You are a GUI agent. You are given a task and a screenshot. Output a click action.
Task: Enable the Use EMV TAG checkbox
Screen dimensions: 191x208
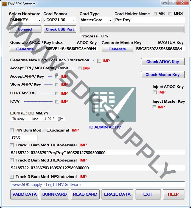click(x=57, y=93)
